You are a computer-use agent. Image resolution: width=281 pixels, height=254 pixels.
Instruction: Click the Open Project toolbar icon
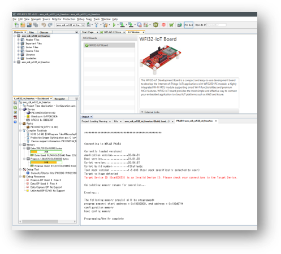[29, 25]
